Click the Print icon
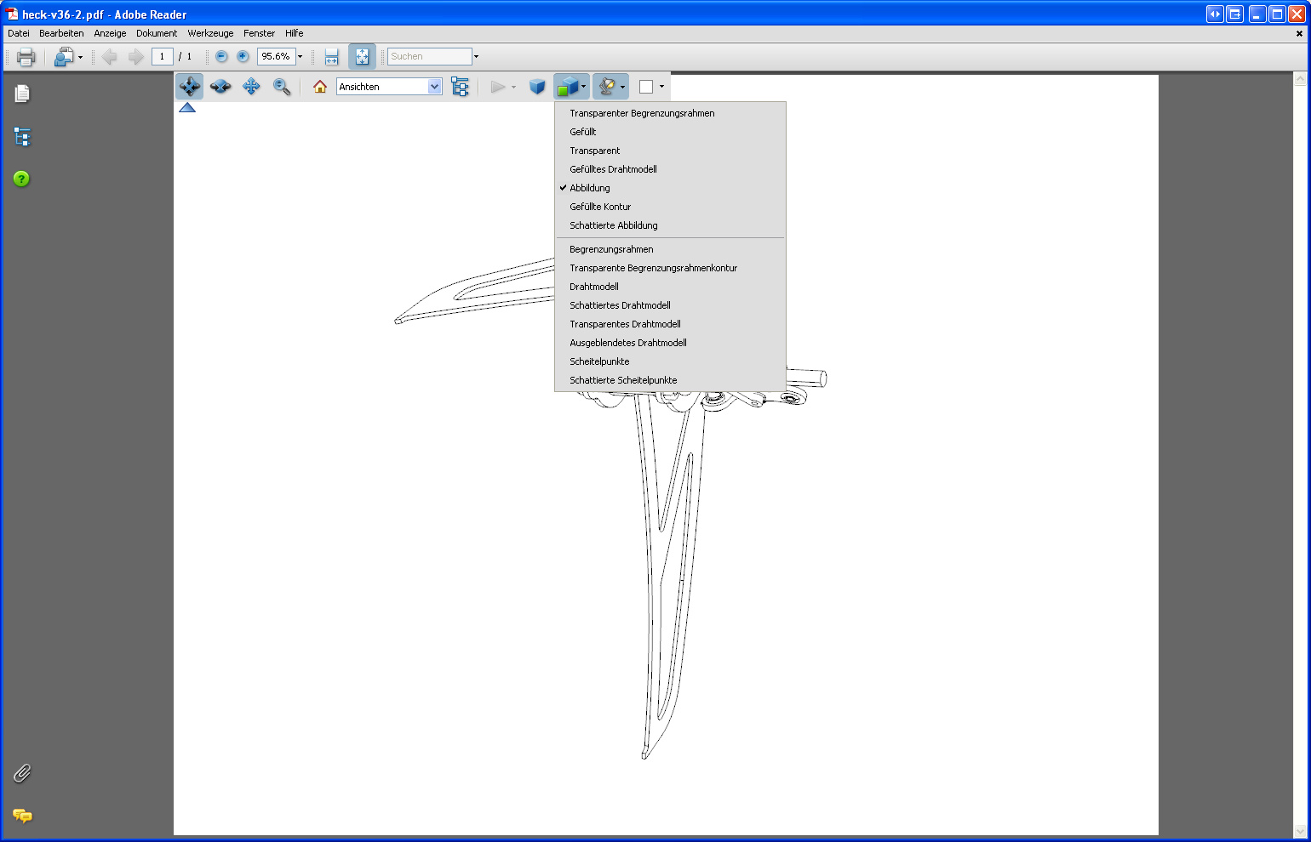1311x842 pixels. (26, 57)
